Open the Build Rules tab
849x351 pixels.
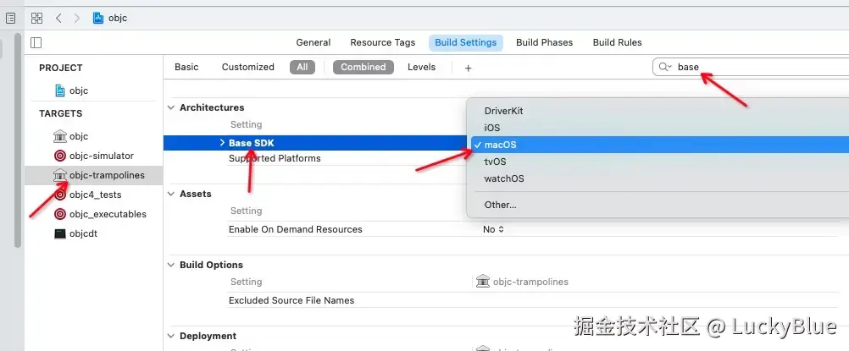(617, 42)
